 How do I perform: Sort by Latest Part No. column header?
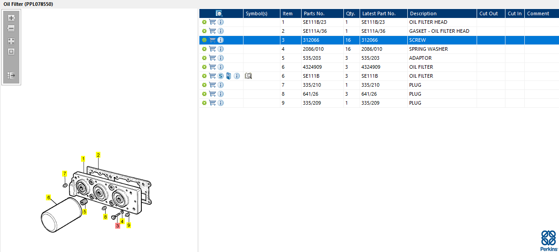click(383, 13)
